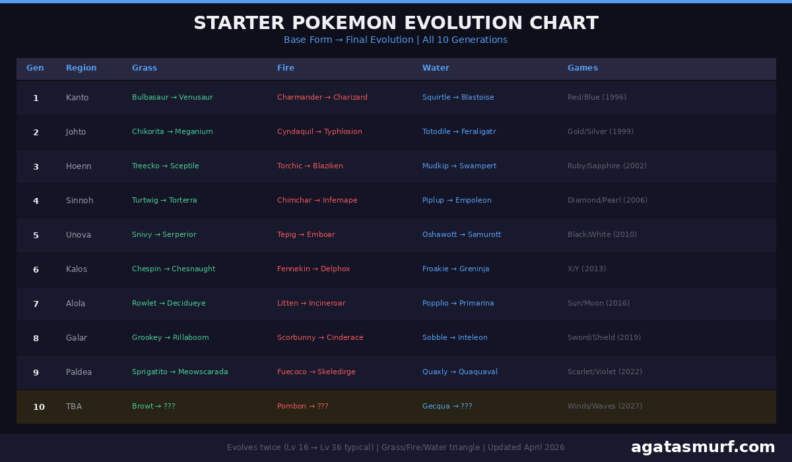Click the Base Form → Final Evolution subtitle
The height and width of the screenshot is (462, 792).
(x=396, y=40)
